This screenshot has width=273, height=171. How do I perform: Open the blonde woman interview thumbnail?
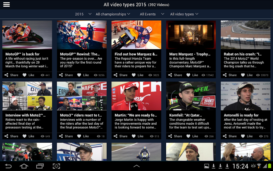246,152
